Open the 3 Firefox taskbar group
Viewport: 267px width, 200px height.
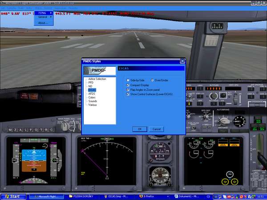154,196
